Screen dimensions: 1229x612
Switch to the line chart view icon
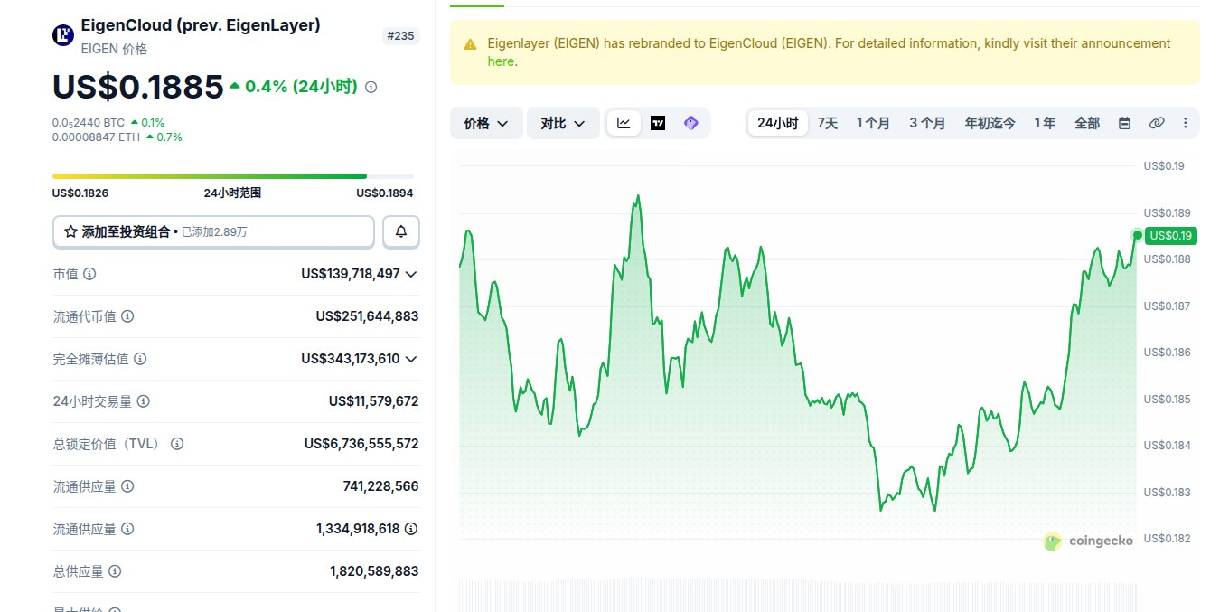tap(624, 123)
